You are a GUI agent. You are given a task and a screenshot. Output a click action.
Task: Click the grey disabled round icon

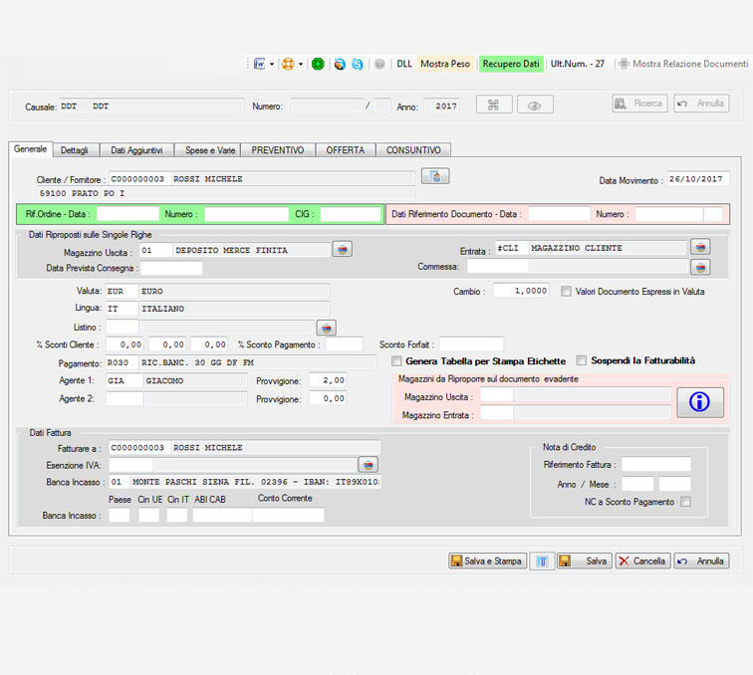pyautogui.click(x=379, y=64)
